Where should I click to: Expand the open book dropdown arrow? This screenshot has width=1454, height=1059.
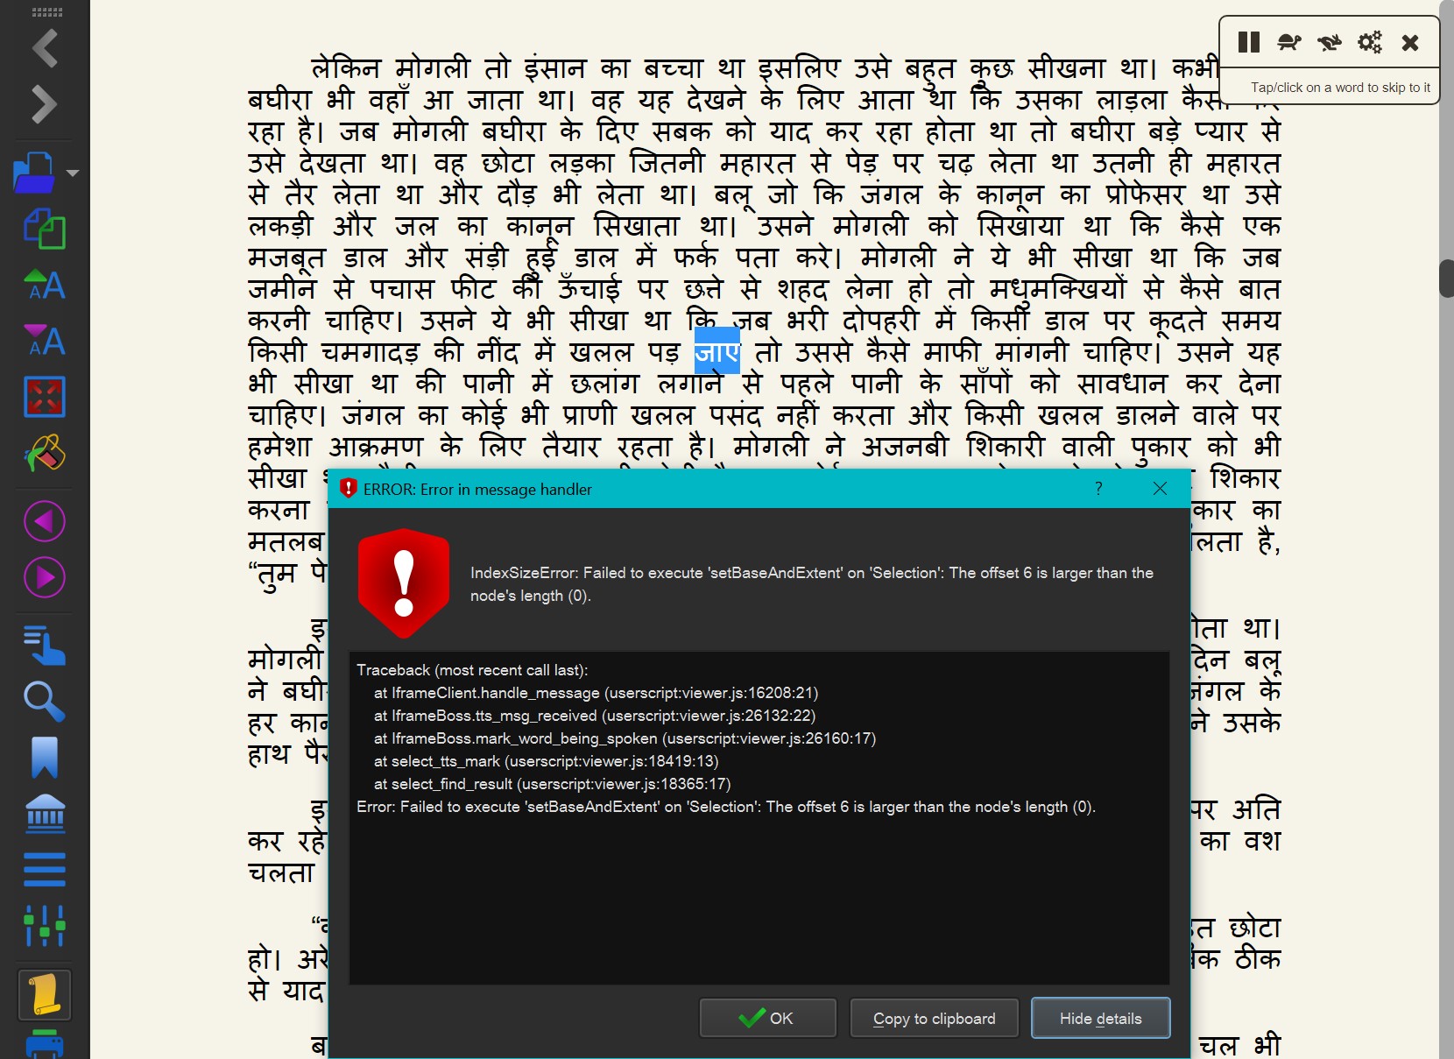pos(74,173)
